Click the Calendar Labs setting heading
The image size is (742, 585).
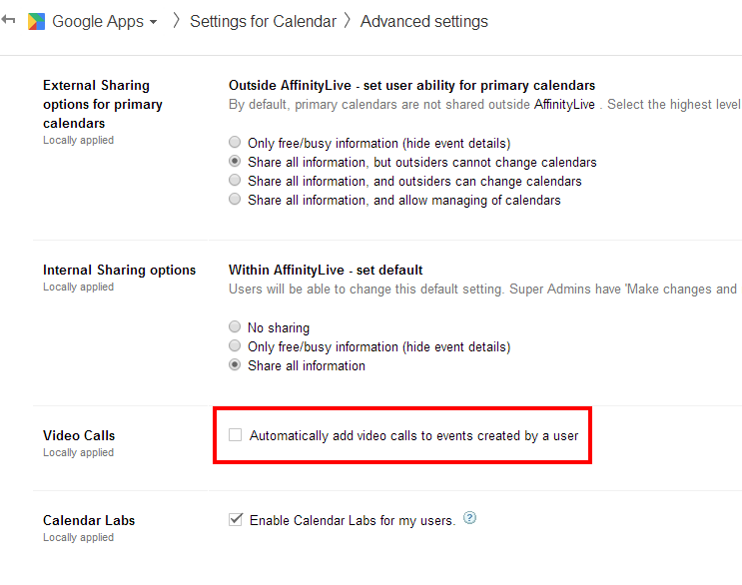(89, 520)
